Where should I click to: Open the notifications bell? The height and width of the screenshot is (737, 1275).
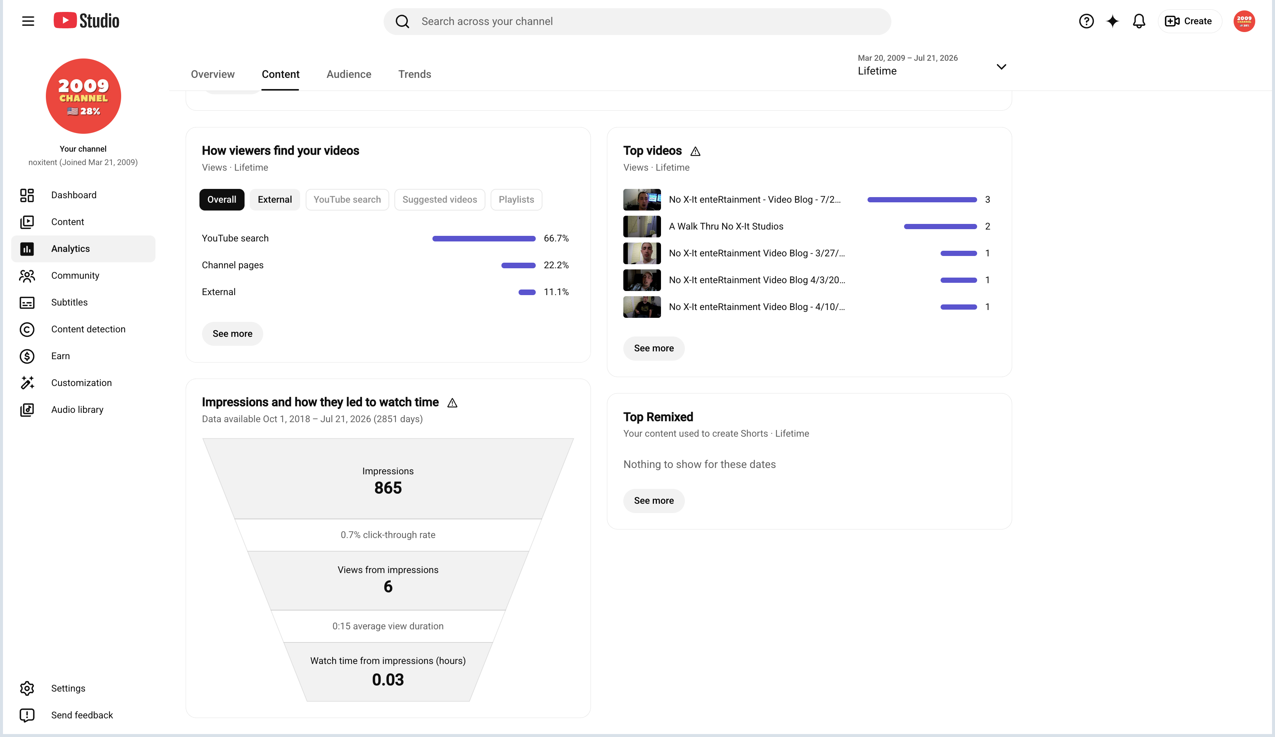point(1139,21)
